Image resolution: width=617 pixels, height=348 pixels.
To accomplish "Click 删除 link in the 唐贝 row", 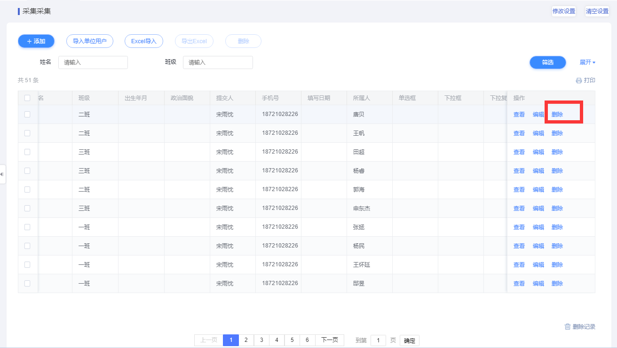I will 557,115.
